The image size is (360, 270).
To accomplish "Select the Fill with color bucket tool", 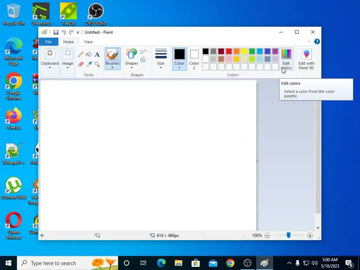I will (x=89, y=54).
